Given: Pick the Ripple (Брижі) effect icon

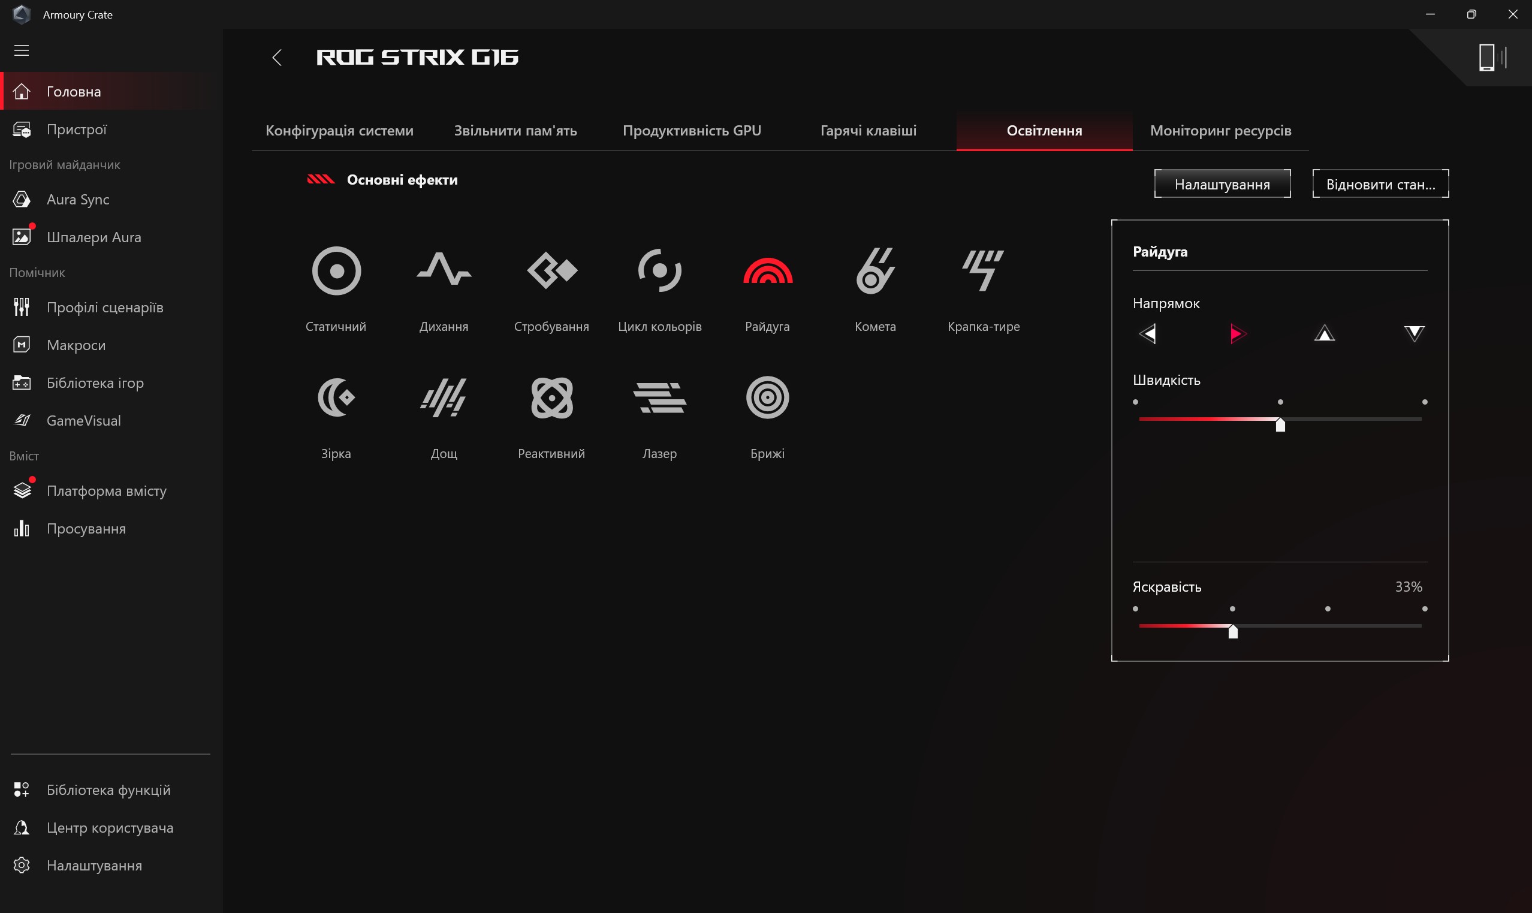Looking at the screenshot, I should (767, 398).
